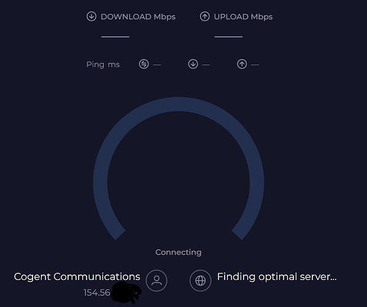Click the upload arrow icon beside UPLOAD Mbps
Image resolution: width=367 pixels, height=307 pixels.
[x=204, y=17]
